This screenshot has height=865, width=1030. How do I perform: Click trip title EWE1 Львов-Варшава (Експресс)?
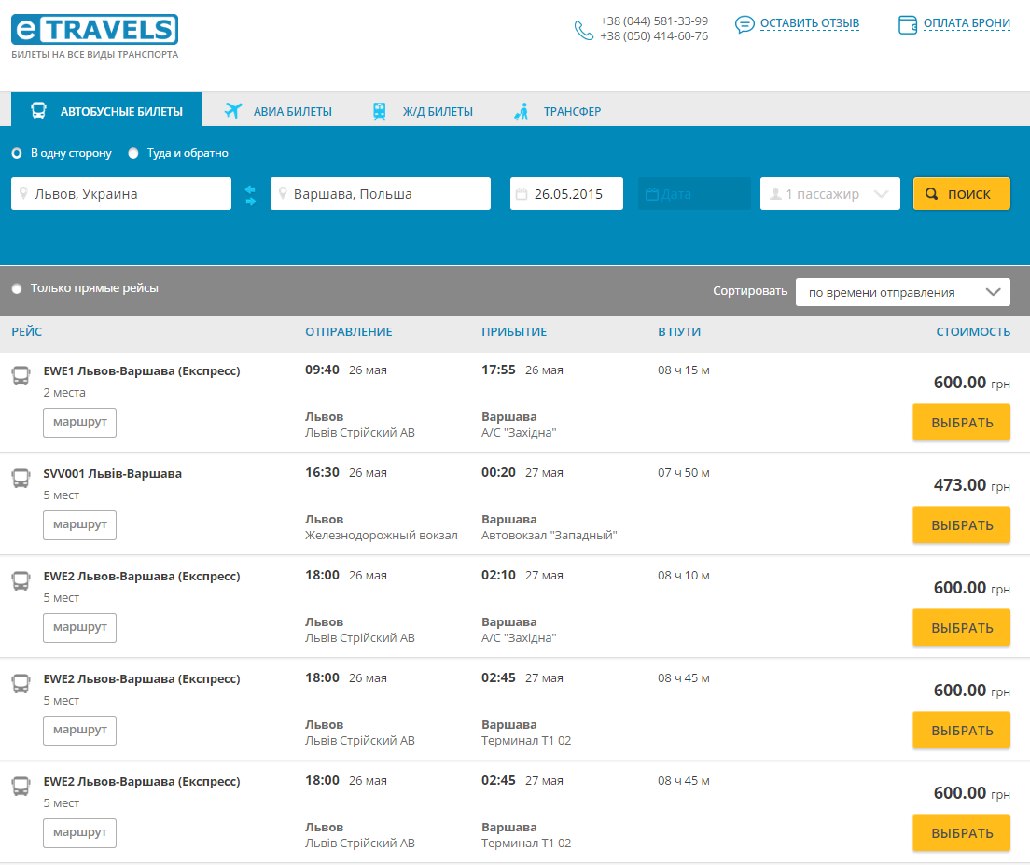[142, 371]
